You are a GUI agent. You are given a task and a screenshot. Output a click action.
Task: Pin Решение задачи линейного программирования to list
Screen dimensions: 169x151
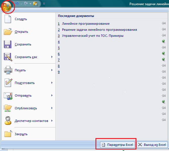[164, 29]
